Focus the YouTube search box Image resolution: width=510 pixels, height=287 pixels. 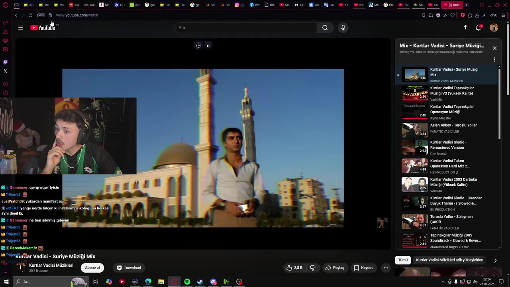pos(246,28)
